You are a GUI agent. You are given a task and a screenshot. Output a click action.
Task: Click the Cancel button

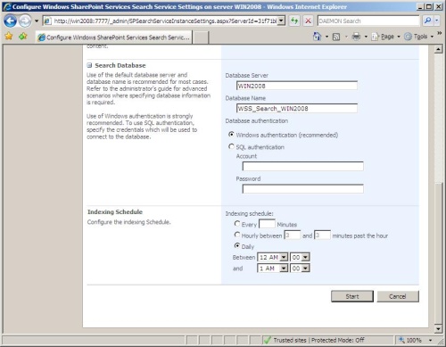click(x=398, y=296)
